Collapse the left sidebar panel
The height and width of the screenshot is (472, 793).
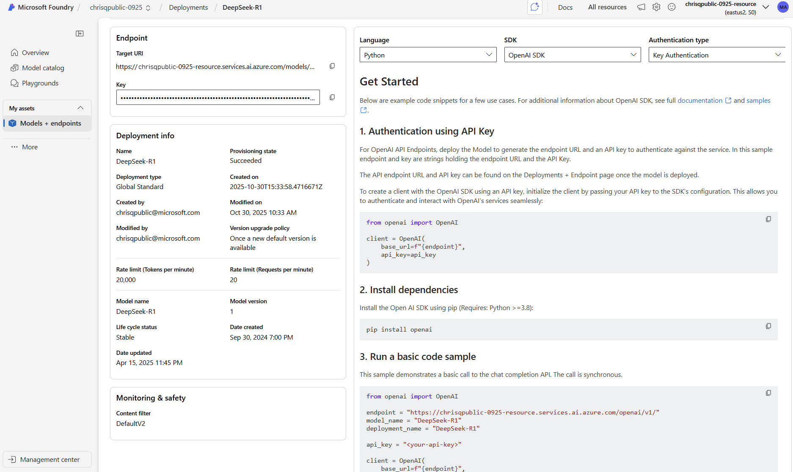coord(80,33)
